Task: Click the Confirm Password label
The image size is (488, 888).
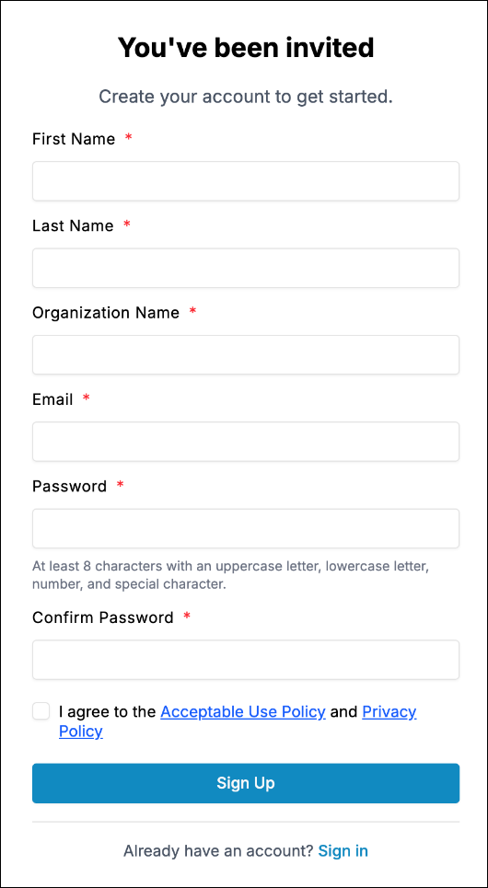Action: pos(102,617)
